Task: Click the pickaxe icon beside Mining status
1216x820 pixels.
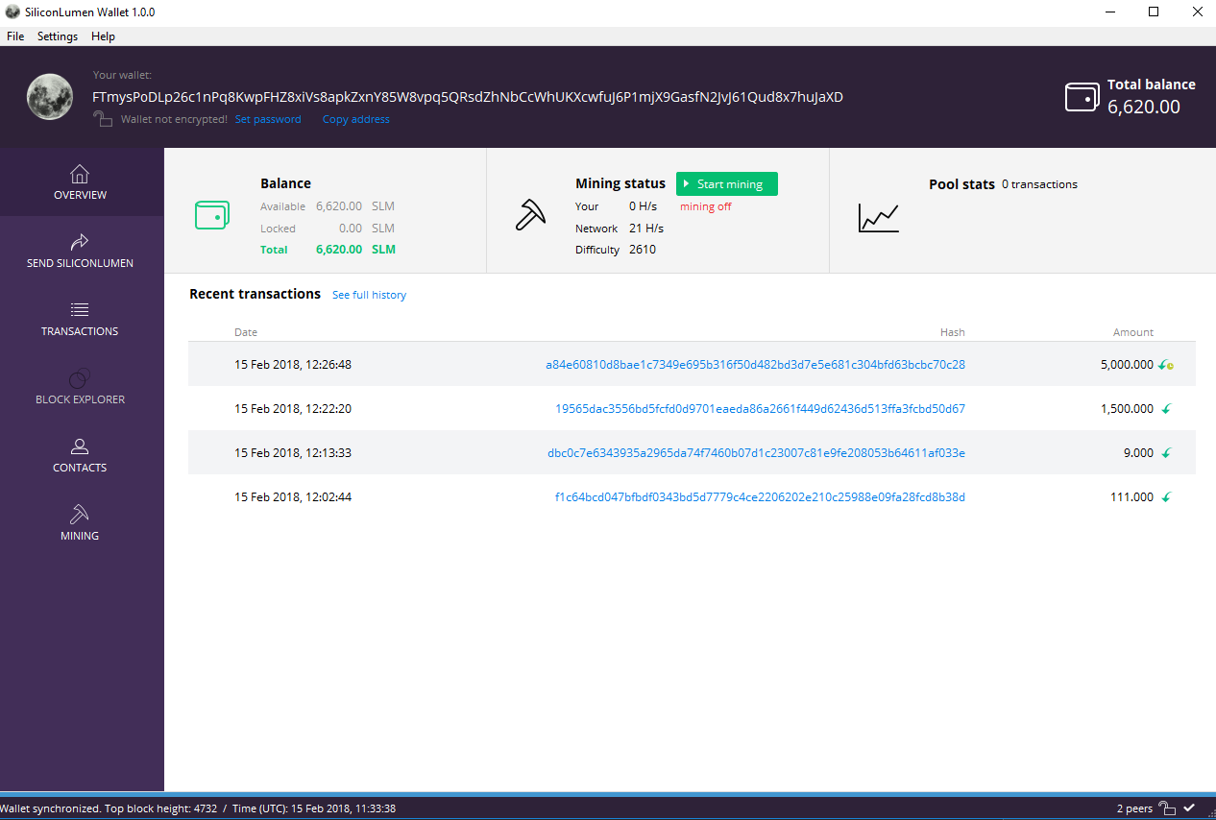Action: pyautogui.click(x=532, y=215)
